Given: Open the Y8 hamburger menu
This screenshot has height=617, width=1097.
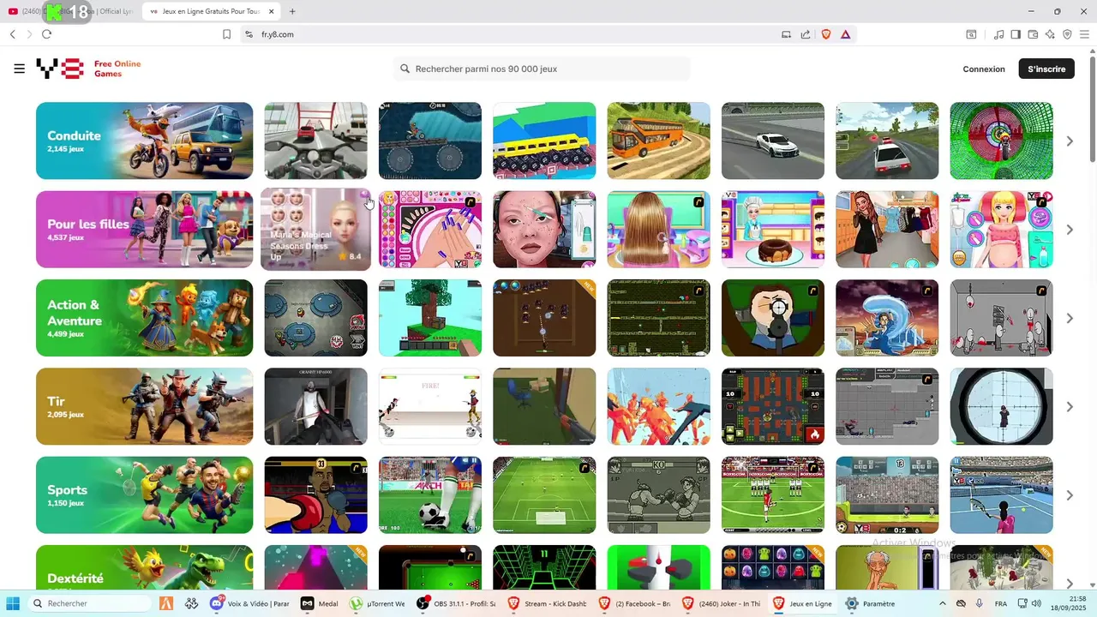Looking at the screenshot, I should [19, 69].
